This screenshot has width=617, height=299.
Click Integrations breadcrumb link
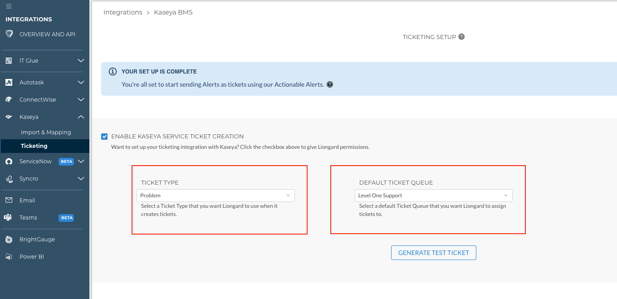(123, 12)
